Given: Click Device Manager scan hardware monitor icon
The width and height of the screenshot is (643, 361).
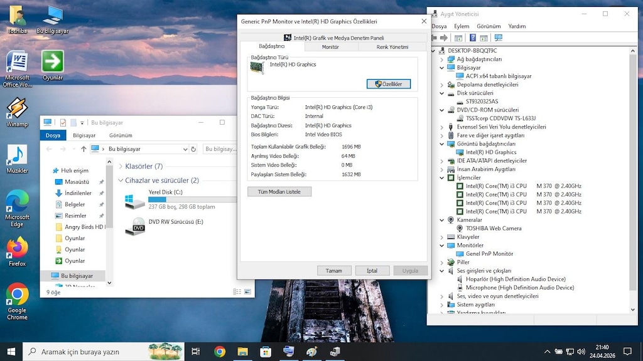Looking at the screenshot, I should [498, 38].
